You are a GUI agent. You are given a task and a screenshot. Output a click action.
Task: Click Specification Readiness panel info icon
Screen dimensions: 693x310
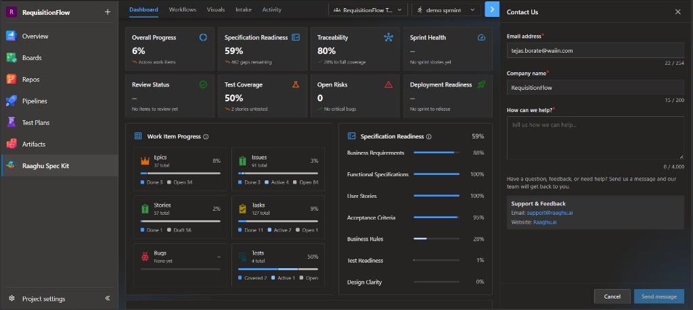click(x=428, y=136)
